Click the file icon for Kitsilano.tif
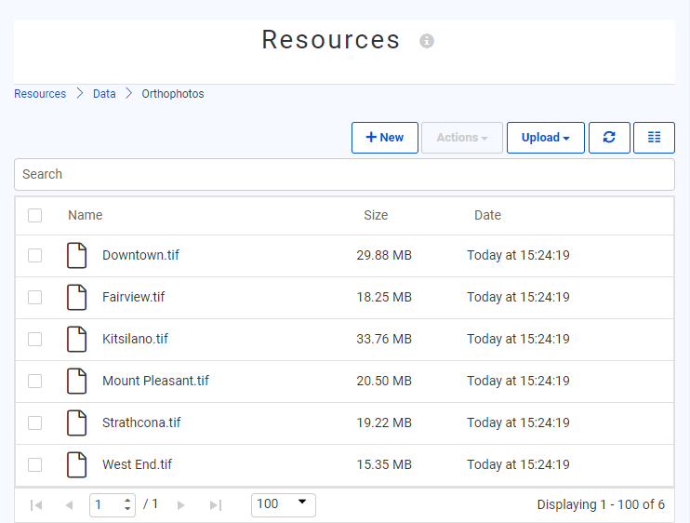 (77, 340)
